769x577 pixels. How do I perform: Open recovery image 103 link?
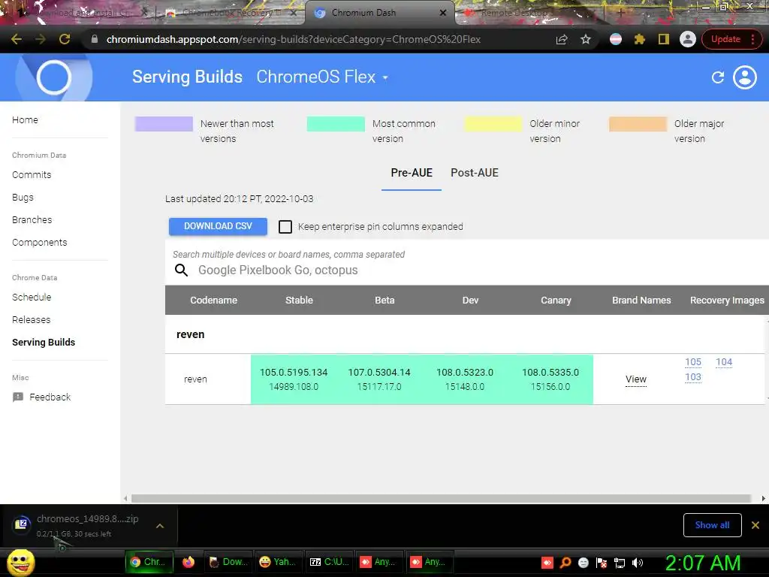pos(693,377)
